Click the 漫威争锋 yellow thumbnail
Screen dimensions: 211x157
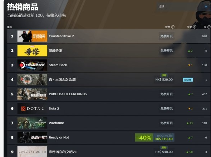tap(32, 50)
